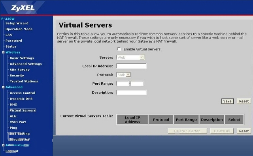Click the Log out link

pos(12,151)
